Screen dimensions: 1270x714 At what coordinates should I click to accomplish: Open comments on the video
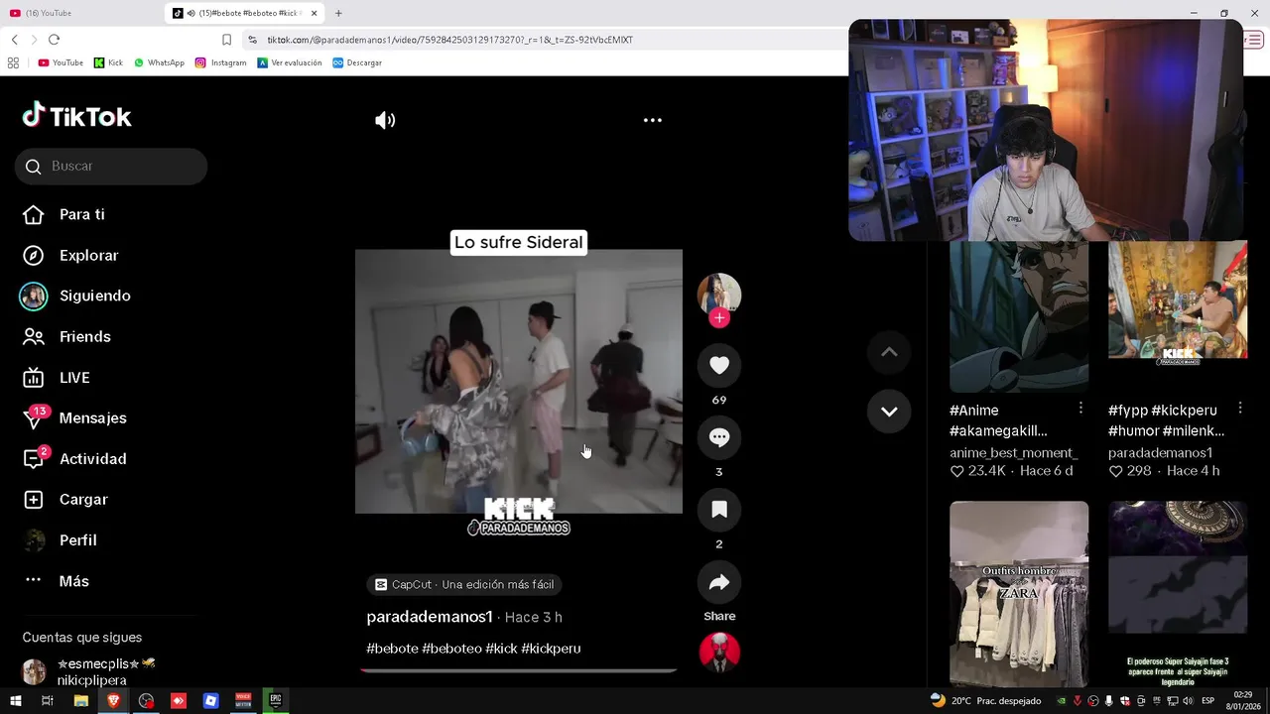[x=719, y=437]
